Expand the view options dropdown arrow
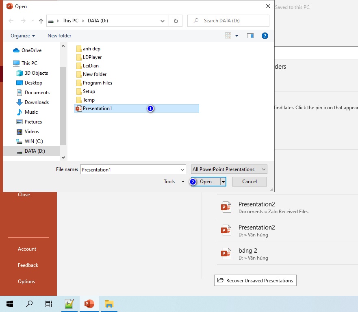Screen dimensions: 358x312 pos(237,36)
